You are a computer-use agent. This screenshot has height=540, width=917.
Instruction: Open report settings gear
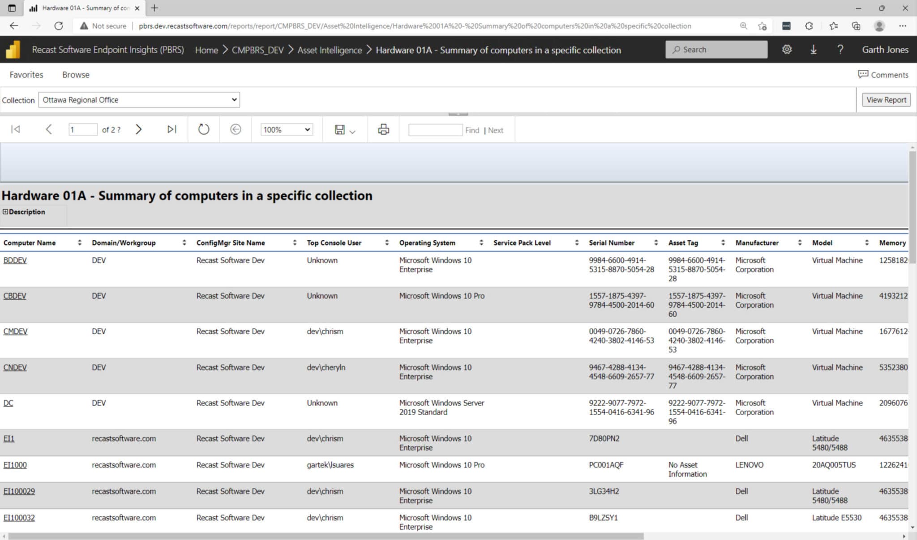click(x=787, y=50)
